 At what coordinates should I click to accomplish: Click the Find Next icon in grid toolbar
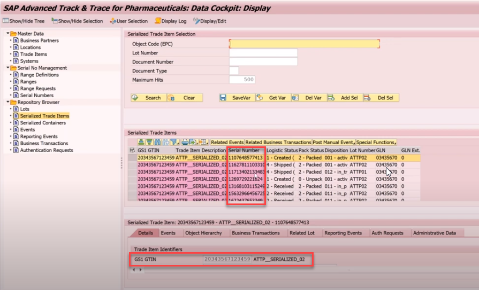click(165, 142)
